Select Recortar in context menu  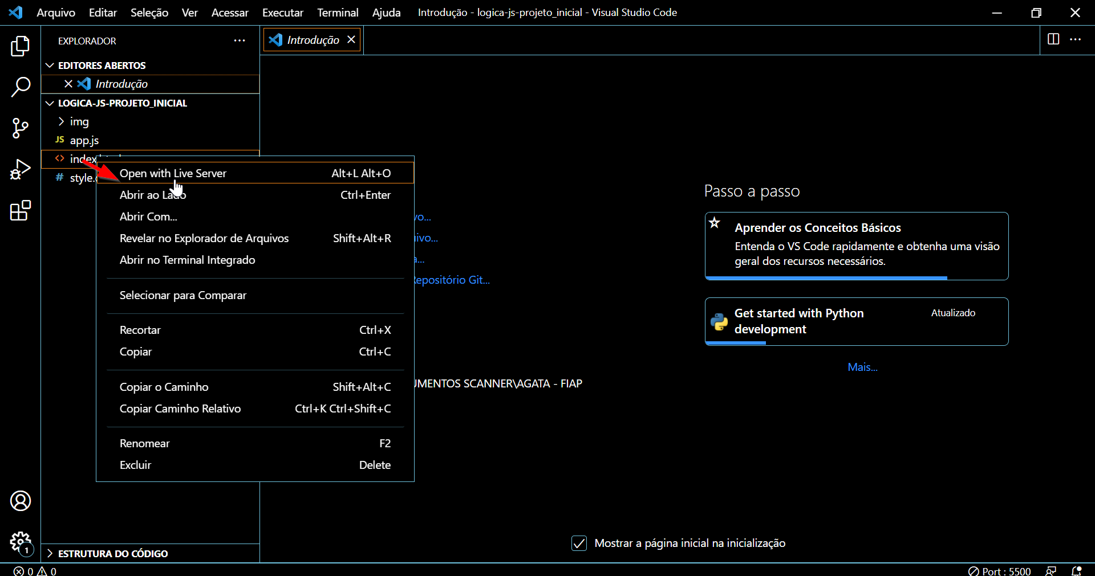coord(255,330)
